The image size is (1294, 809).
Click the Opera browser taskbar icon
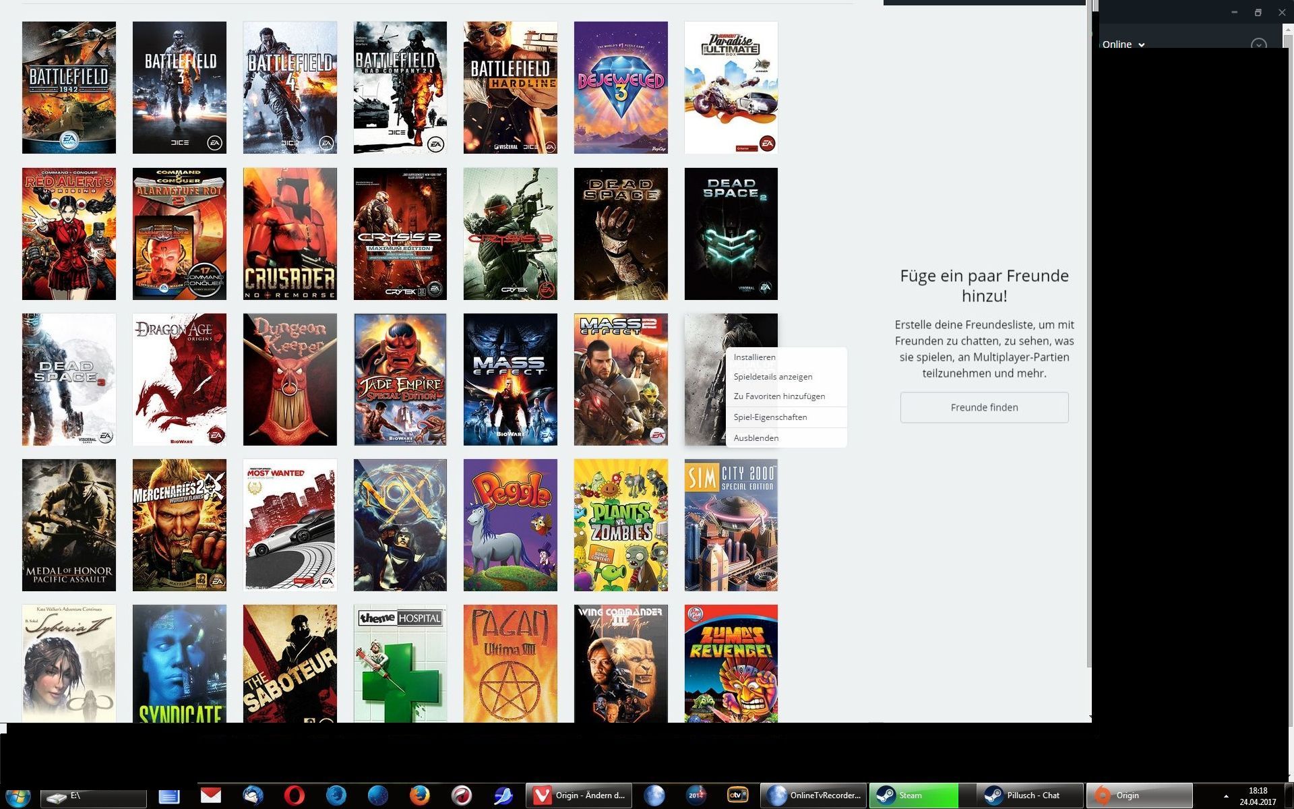pos(294,796)
